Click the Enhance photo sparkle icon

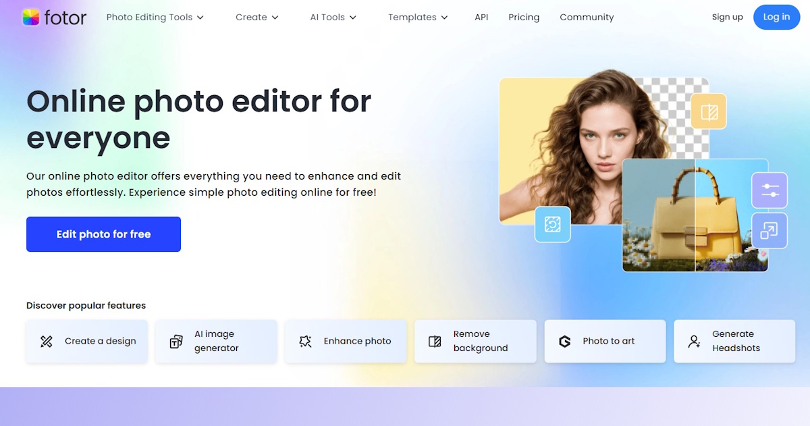[x=305, y=342]
